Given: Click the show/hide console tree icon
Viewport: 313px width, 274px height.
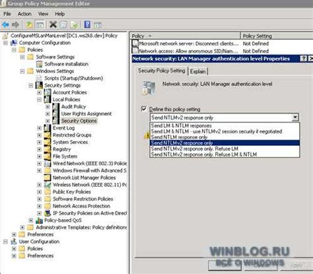Looking at the screenshot, I should pos(40,25).
